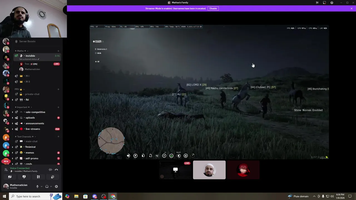Open Mathematicien user profile panel
Image resolution: width=356 pixels, height=200 pixels.
pos(18,186)
